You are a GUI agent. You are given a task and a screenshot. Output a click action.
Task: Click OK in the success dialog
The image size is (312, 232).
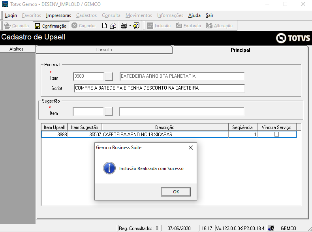point(176,192)
